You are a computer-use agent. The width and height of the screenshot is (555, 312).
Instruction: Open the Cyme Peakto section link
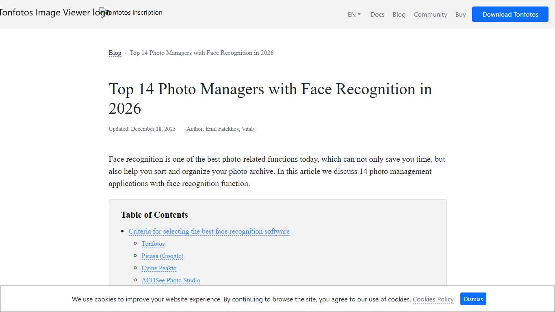click(159, 268)
